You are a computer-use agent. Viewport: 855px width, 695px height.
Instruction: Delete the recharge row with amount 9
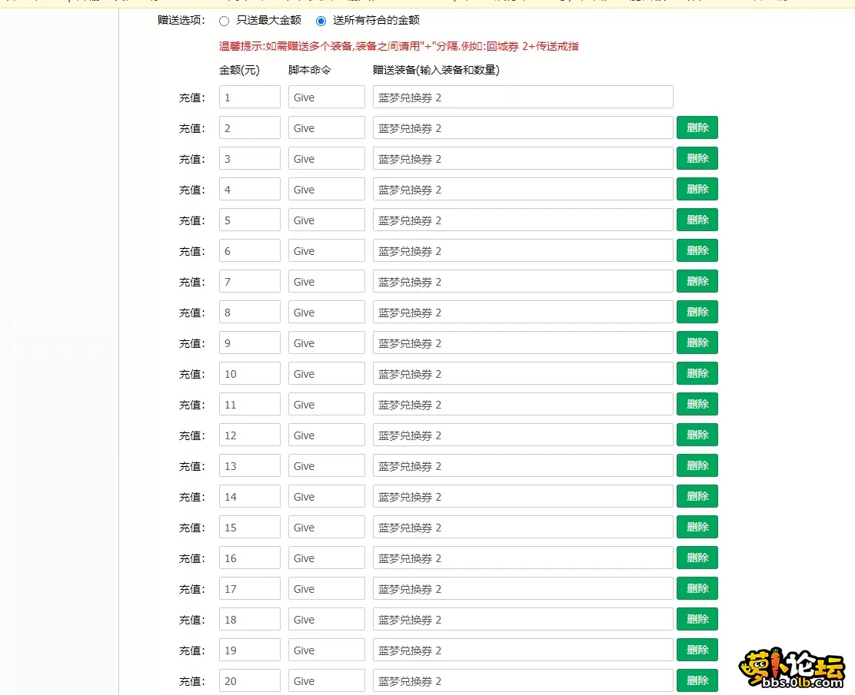pos(697,343)
